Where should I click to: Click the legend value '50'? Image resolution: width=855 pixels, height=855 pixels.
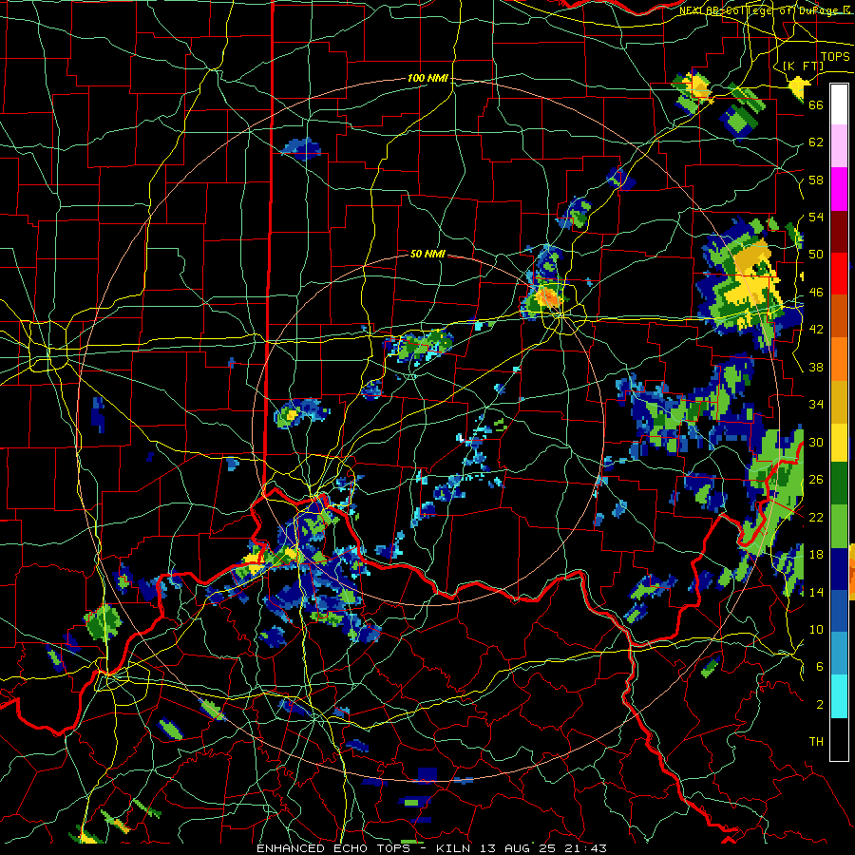point(816,255)
